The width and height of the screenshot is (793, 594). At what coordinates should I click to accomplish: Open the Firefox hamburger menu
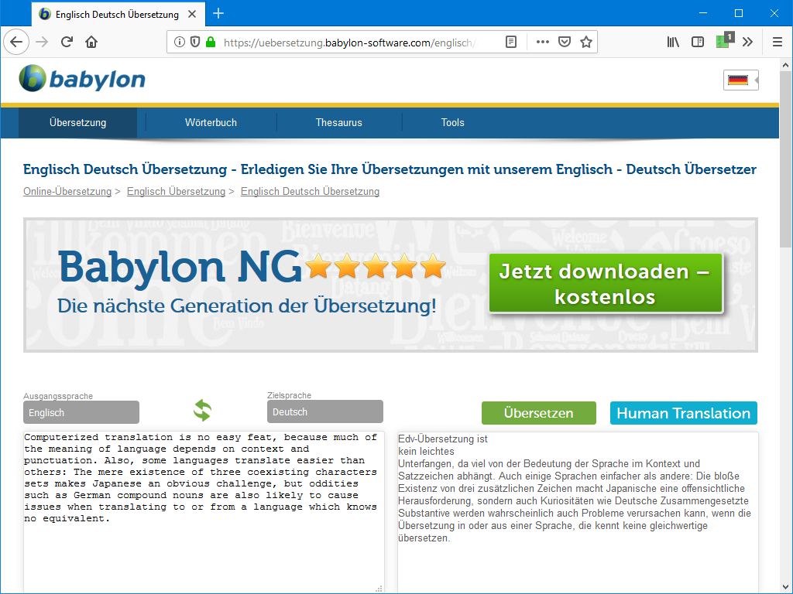pyautogui.click(x=778, y=42)
